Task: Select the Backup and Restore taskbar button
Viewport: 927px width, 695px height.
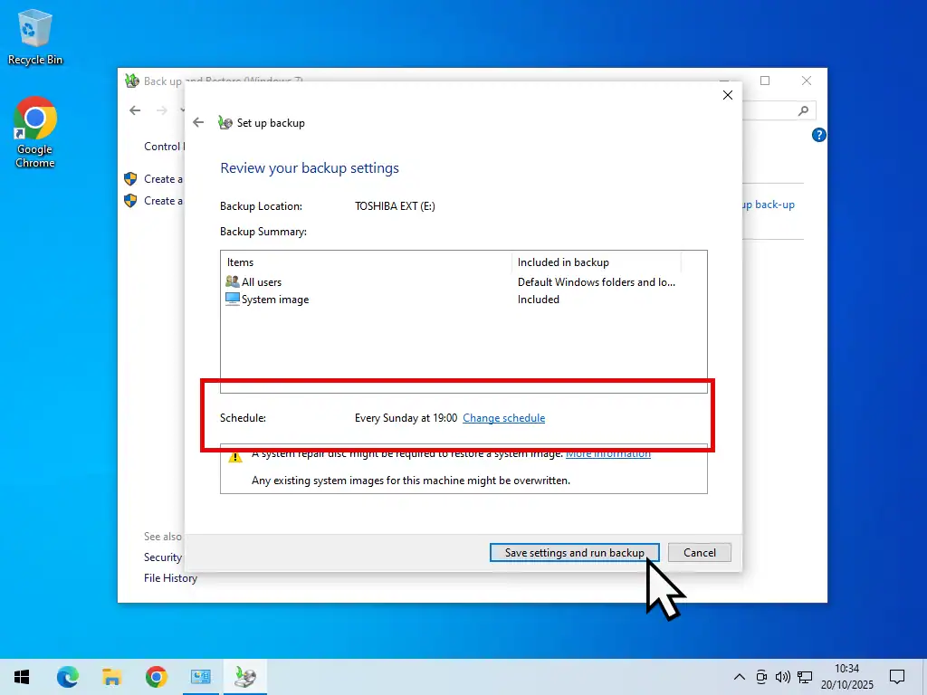Action: (x=244, y=677)
